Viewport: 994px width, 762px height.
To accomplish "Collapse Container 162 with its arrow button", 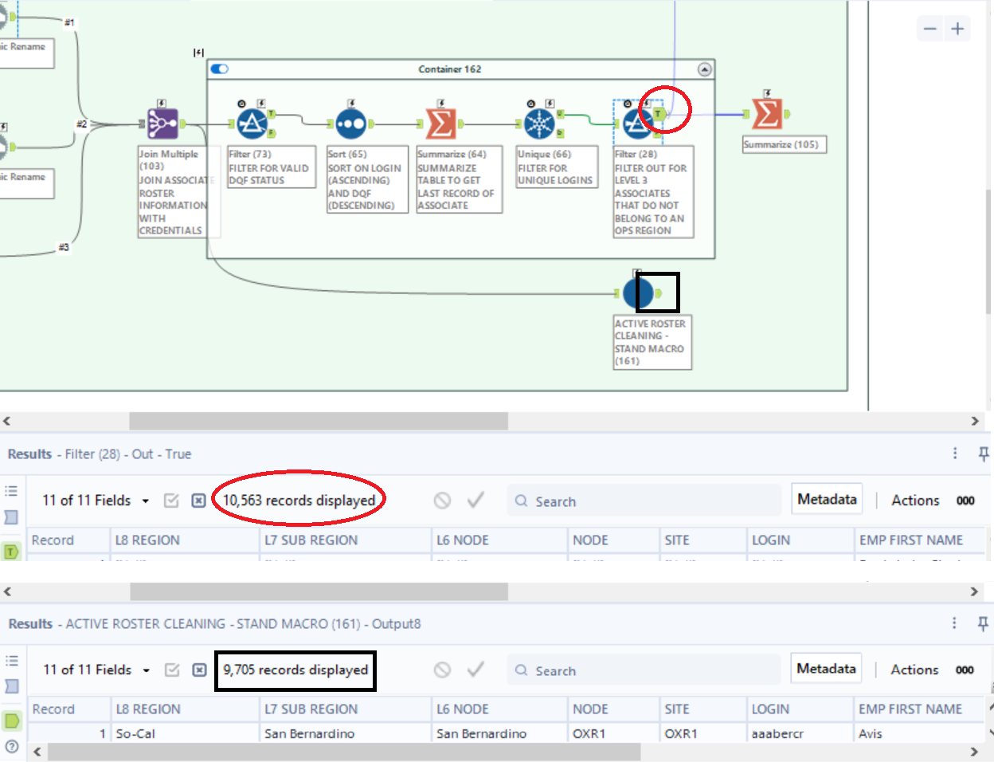I will [x=704, y=69].
